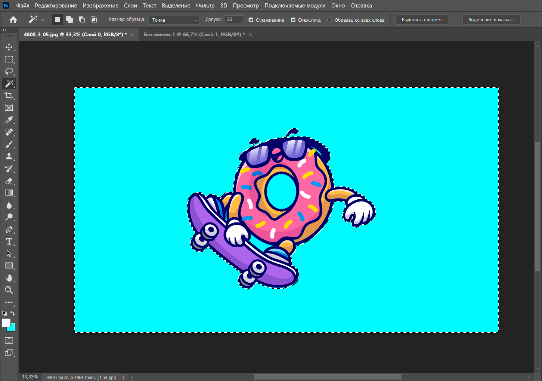The image size is (542, 381).
Task: Select the Eyedropper tool
Action: point(9,120)
